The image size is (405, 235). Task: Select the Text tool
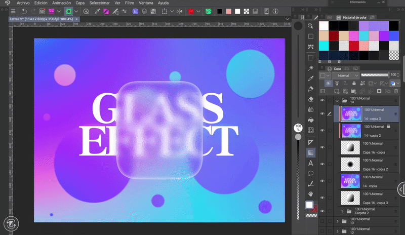coord(311,163)
